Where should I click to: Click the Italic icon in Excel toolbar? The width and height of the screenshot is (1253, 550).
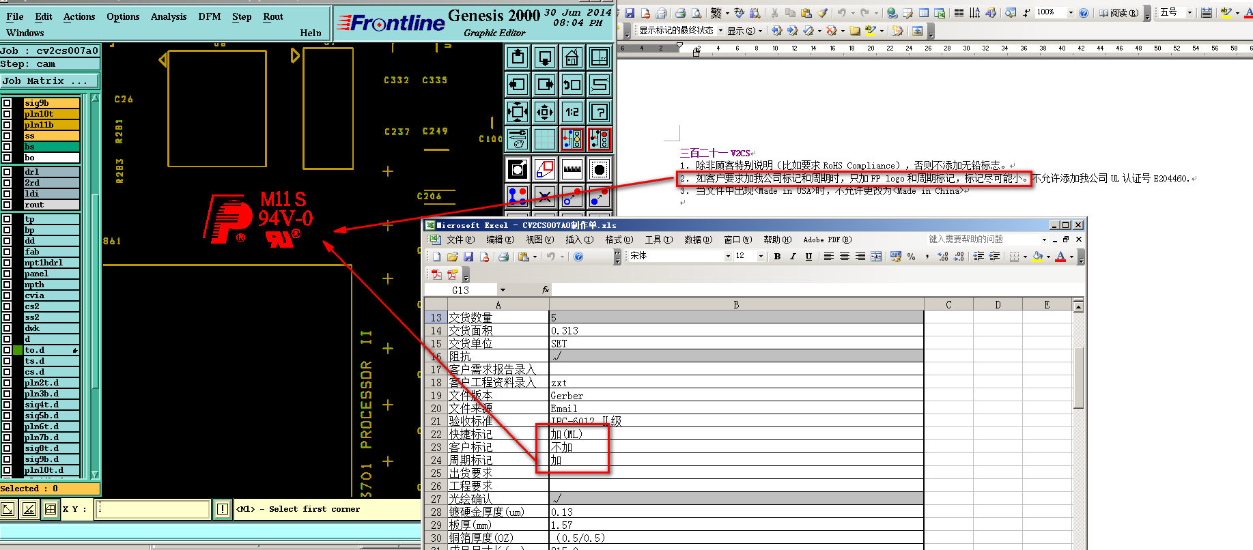tap(793, 257)
